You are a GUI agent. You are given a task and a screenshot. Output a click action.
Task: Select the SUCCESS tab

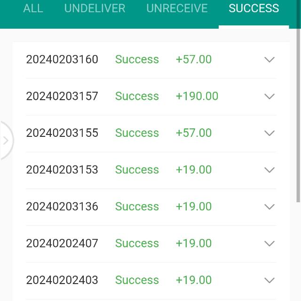(253, 8)
